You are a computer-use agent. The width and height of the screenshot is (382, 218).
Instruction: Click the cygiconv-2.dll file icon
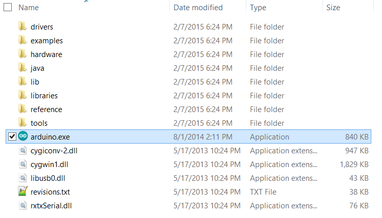23,150
